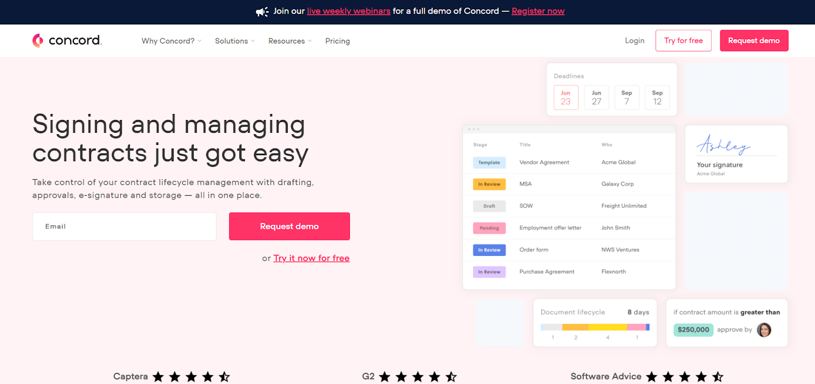Image resolution: width=815 pixels, height=384 pixels.
Task: Click the SOW contract title
Action: [x=526, y=206]
